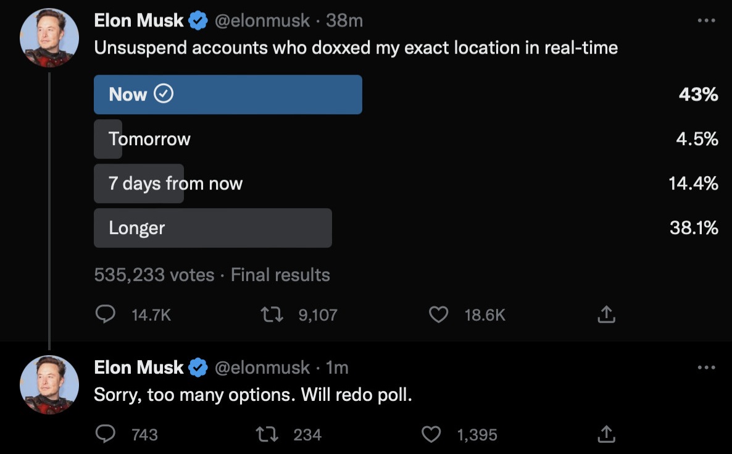The width and height of the screenshot is (732, 454).
Task: Open the profile avatar on the first tweet
Action: coord(49,38)
